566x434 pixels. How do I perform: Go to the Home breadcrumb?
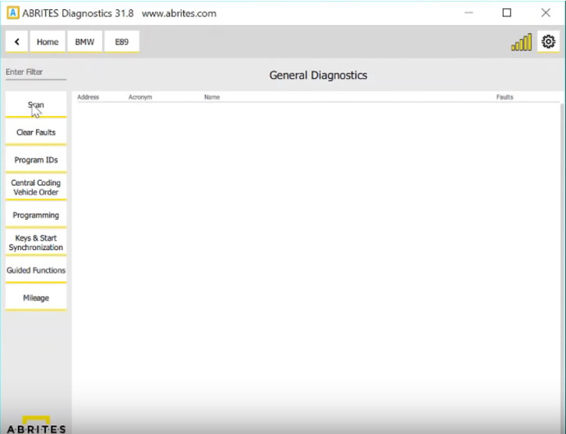click(48, 41)
